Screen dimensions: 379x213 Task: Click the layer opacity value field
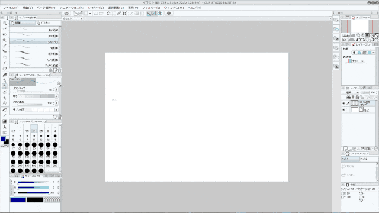[x=373, y=93]
